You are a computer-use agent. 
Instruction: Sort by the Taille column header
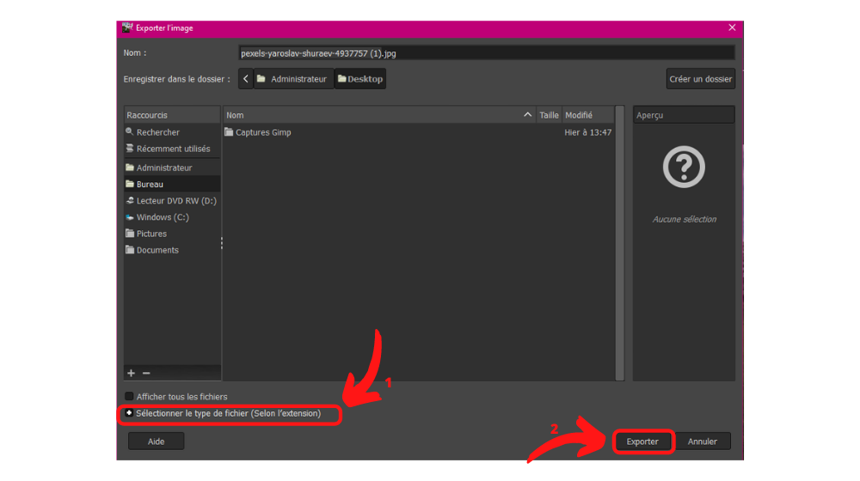pos(549,115)
